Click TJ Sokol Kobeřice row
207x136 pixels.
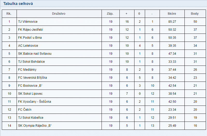click(104, 118)
